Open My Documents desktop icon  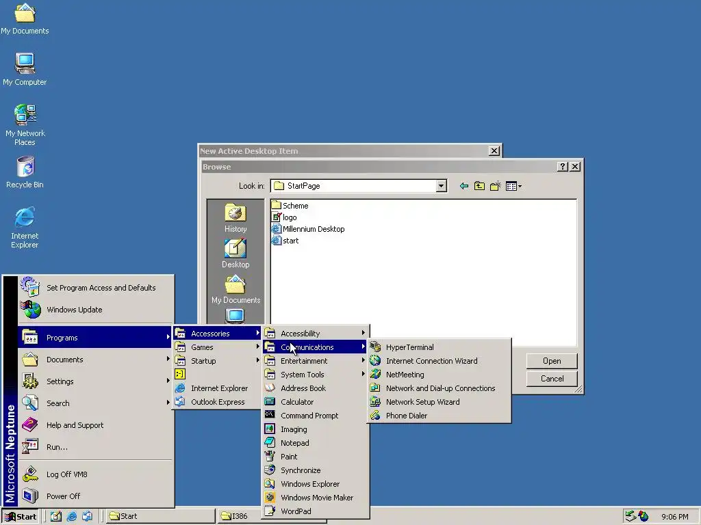click(25, 18)
